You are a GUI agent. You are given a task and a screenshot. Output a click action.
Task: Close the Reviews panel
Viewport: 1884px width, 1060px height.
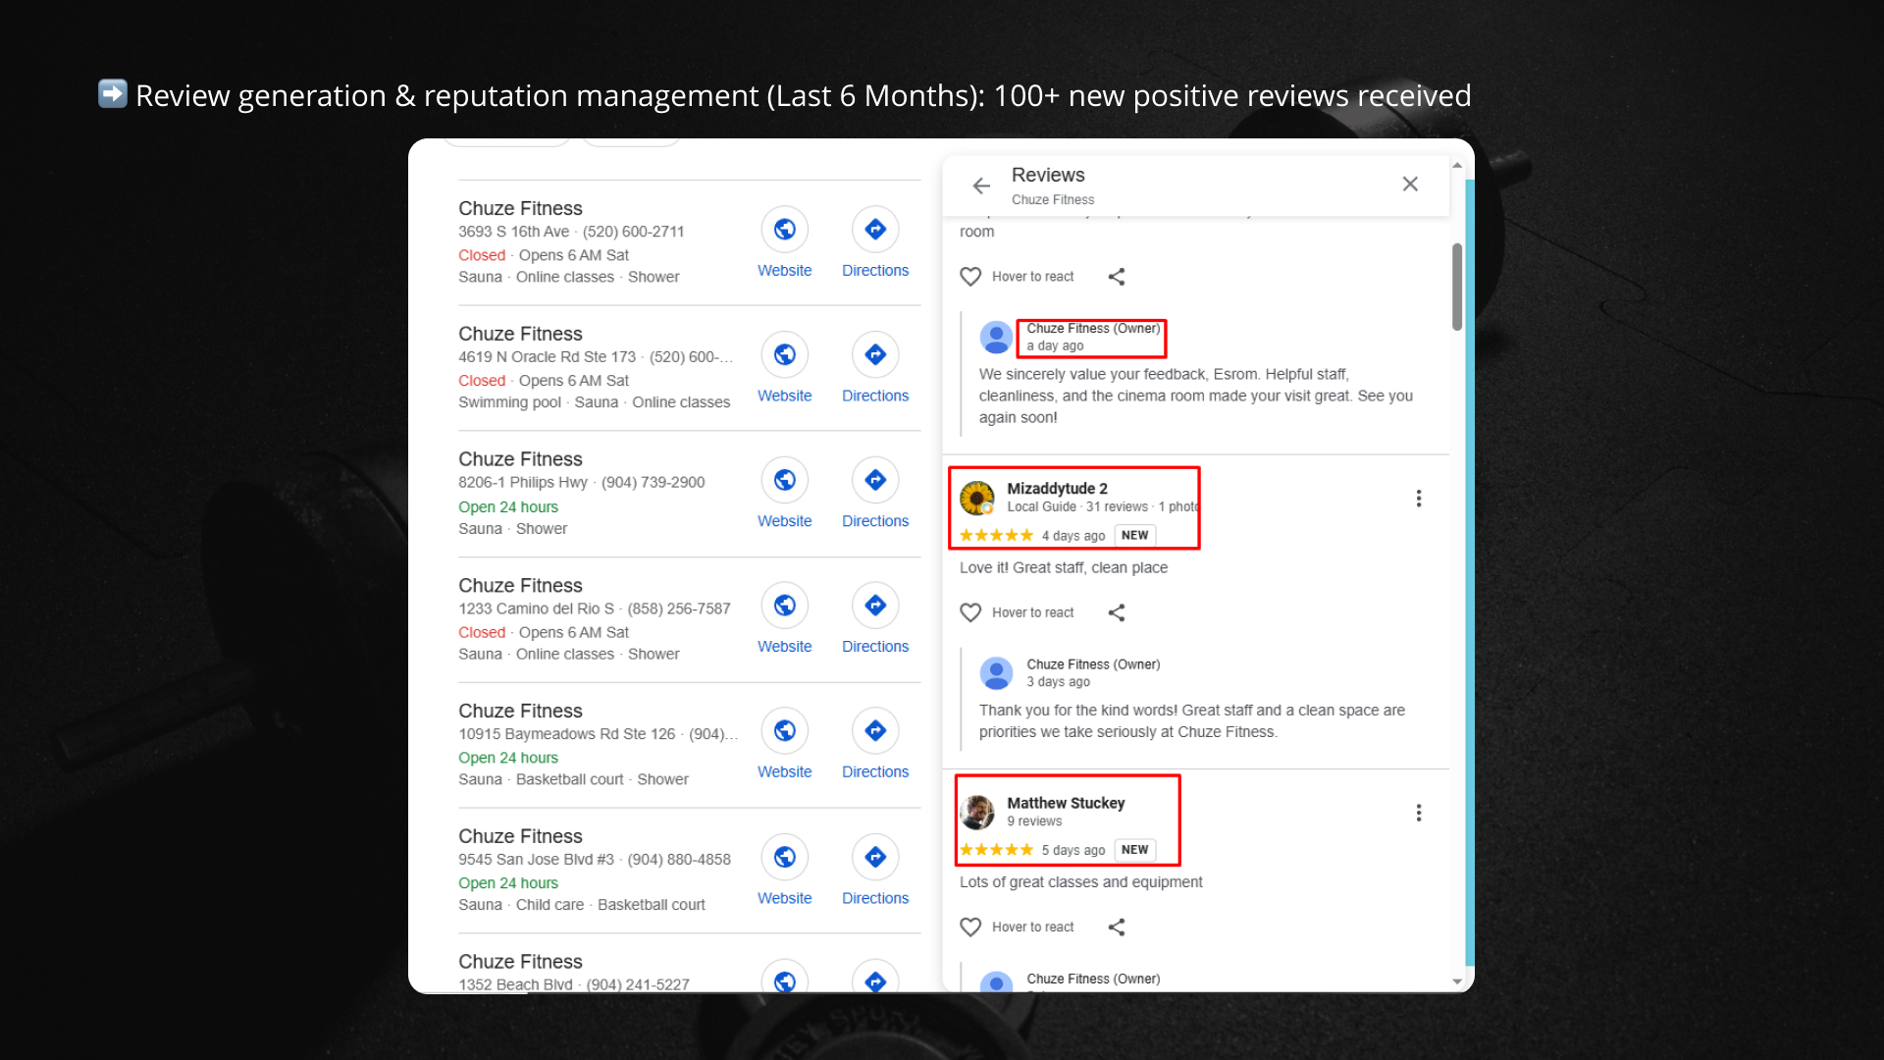[1410, 184]
